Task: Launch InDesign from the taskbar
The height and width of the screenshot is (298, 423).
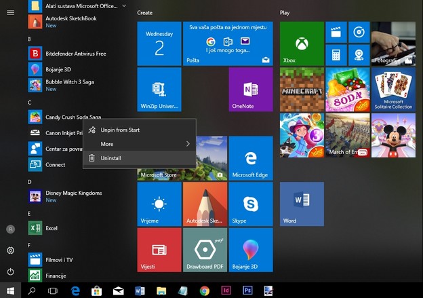Action: pos(226,291)
